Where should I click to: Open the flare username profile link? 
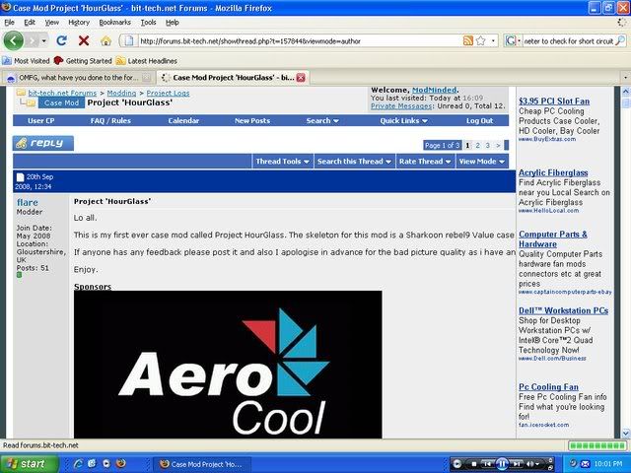(28, 202)
